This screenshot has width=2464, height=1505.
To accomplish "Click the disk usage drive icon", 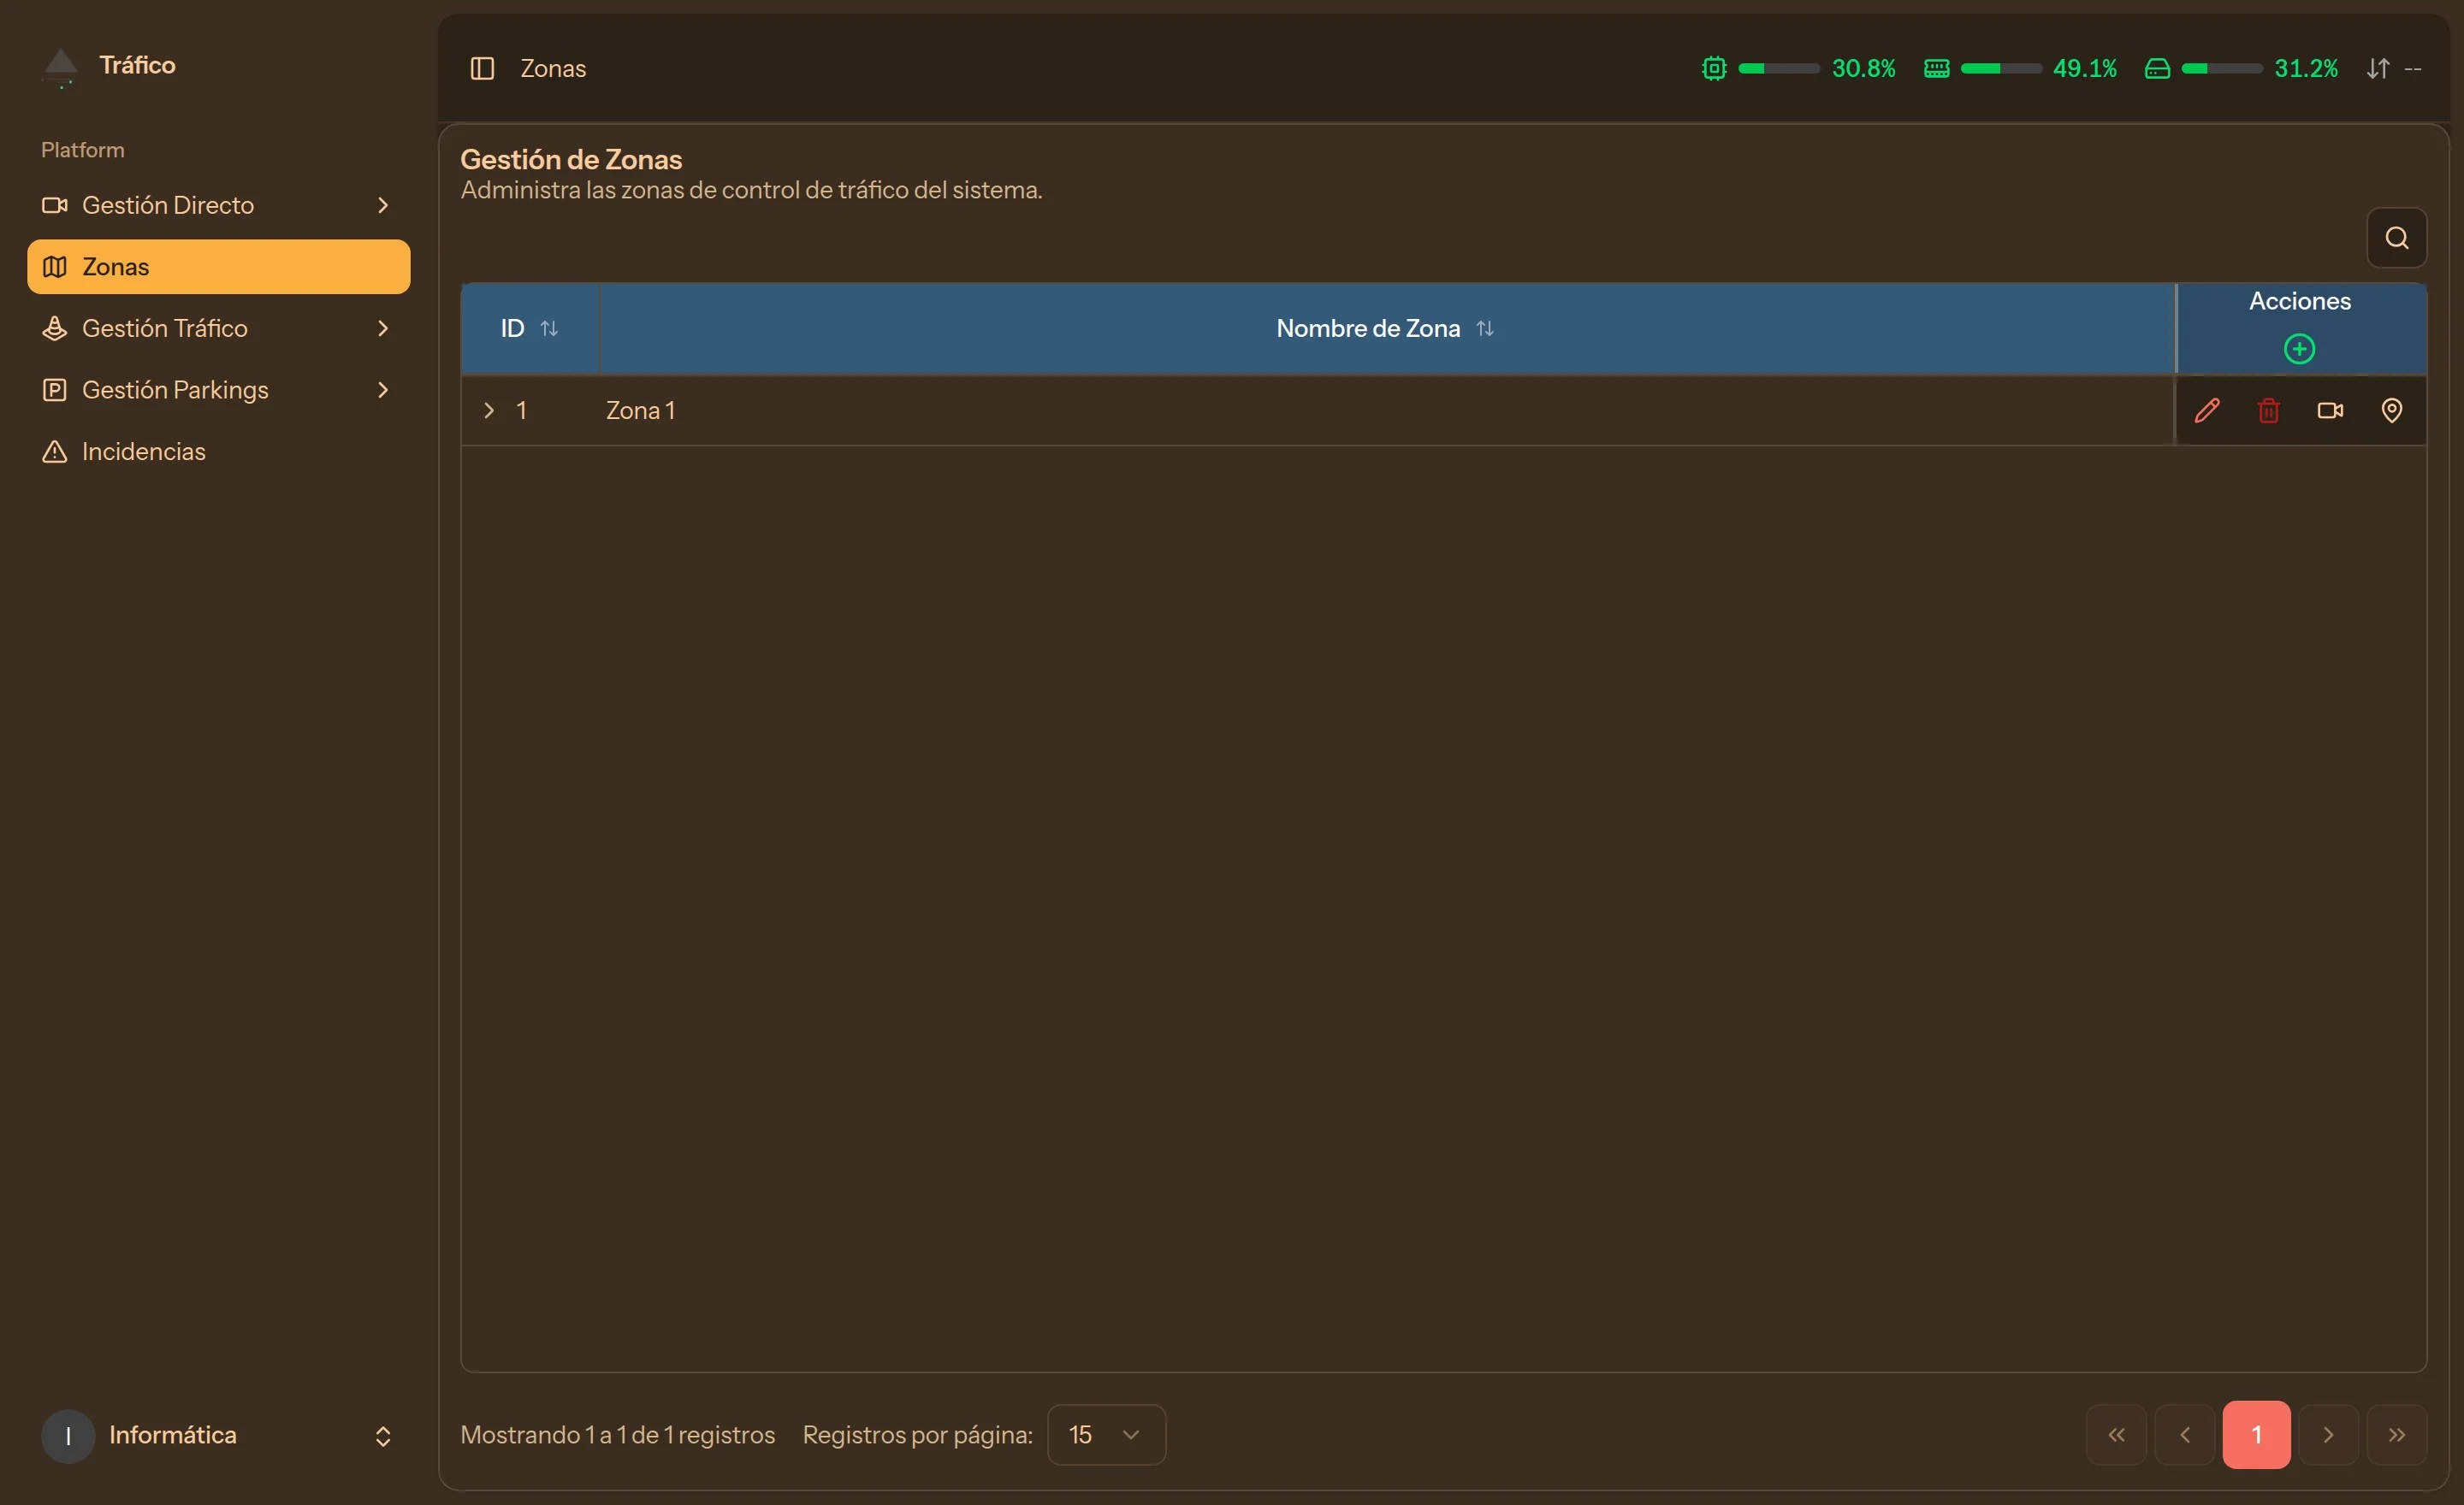I will pyautogui.click(x=2157, y=68).
